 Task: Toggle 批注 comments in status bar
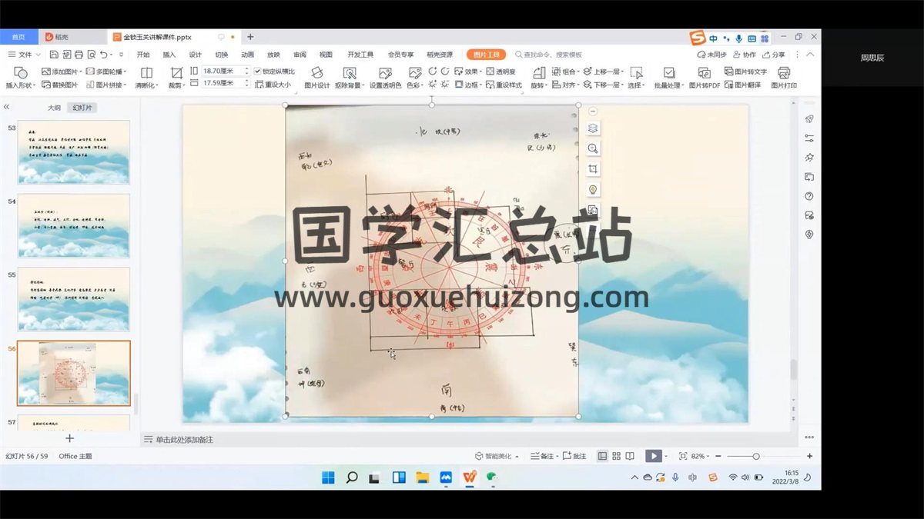(574, 456)
